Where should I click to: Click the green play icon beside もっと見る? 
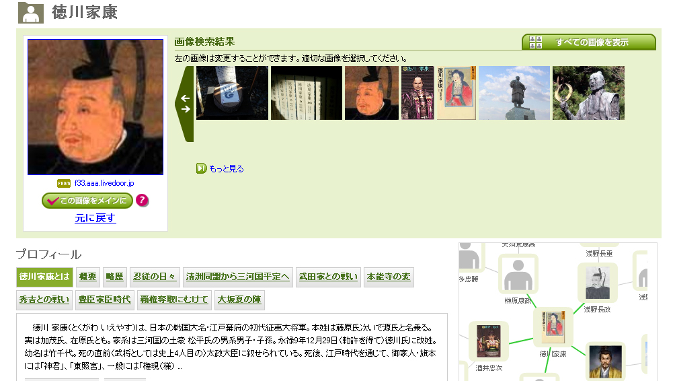click(201, 168)
